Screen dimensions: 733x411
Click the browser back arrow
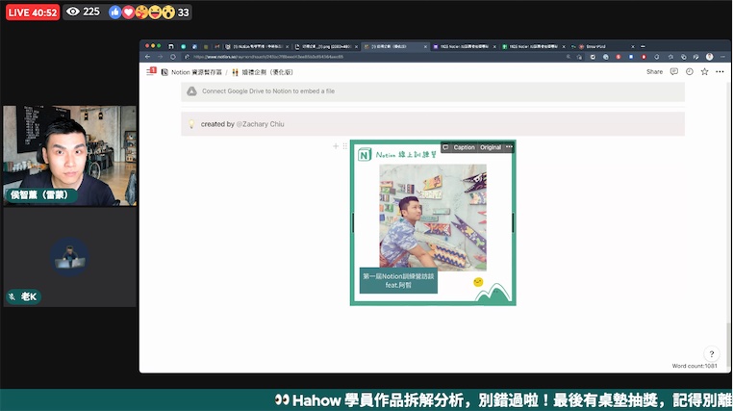point(148,57)
